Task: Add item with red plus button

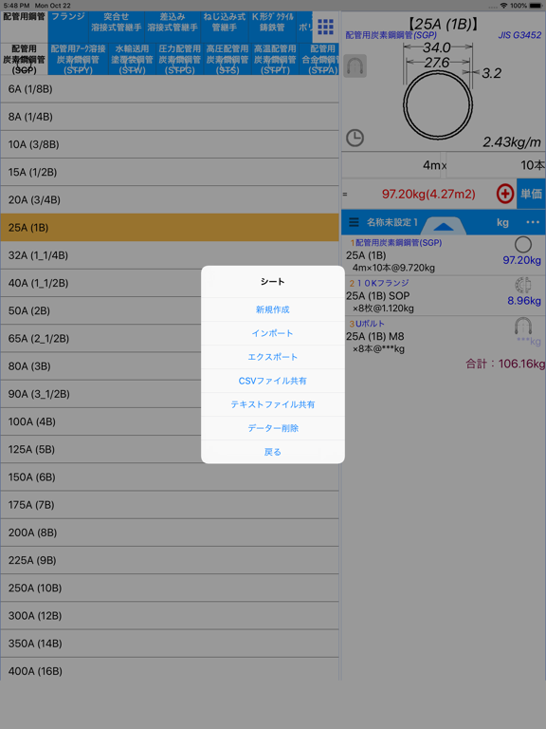Action: click(x=505, y=194)
